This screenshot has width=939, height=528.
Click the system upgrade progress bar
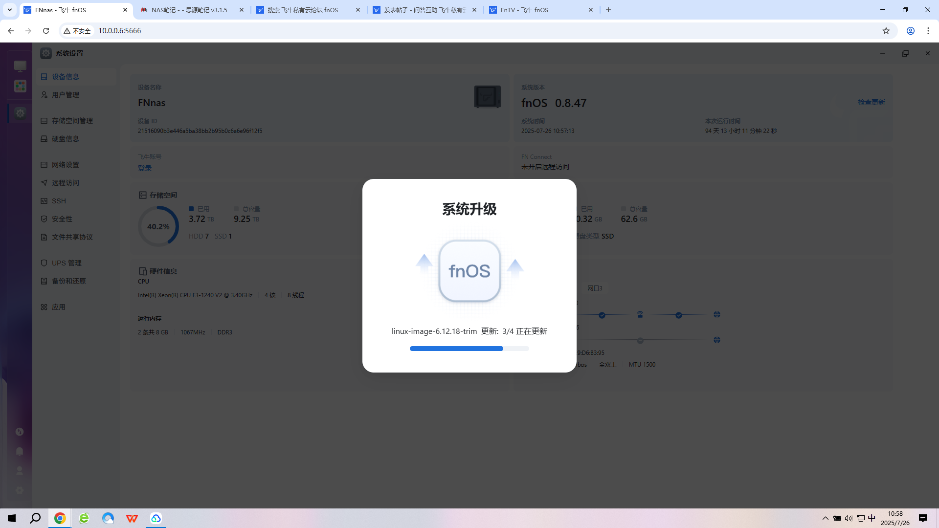(x=469, y=349)
